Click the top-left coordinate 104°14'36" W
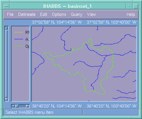Screen dimensions: 142x119 pos(69,22)
